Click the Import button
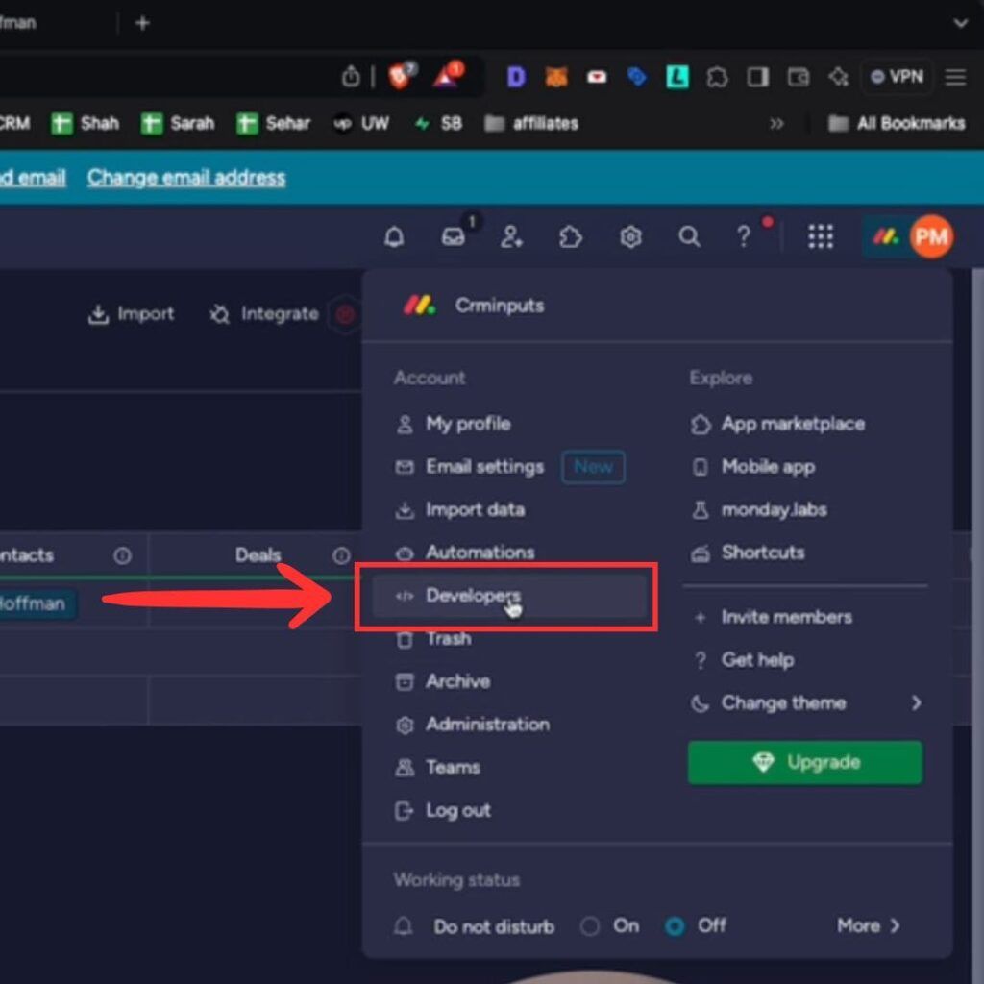984x984 pixels. tap(131, 314)
